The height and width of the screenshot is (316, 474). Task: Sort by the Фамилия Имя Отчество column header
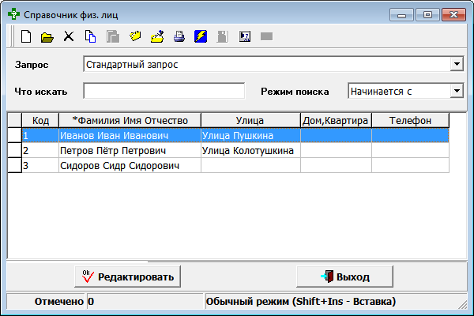click(129, 120)
